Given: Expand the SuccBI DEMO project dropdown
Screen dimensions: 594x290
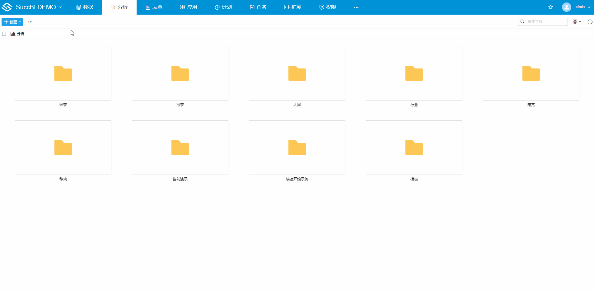Looking at the screenshot, I should [60, 7].
